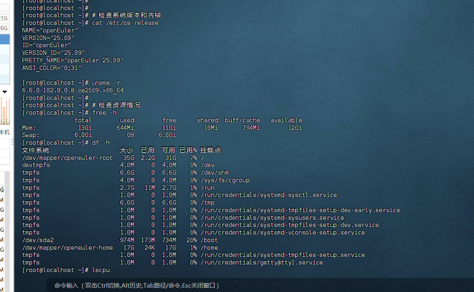Image resolution: width=474 pixels, height=292 pixels.
Task: Click the 文件系统 column header
Action: point(36,150)
